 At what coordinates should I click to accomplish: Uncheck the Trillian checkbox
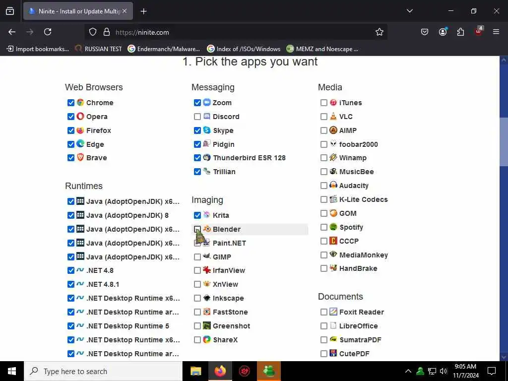point(197,172)
